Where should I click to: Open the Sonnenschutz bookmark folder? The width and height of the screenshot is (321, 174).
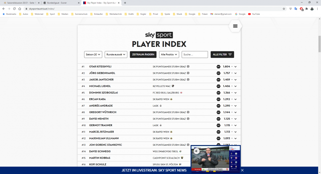pos(79,14)
